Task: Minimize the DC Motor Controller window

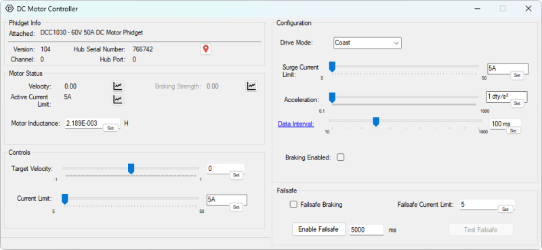Action: 478,9
